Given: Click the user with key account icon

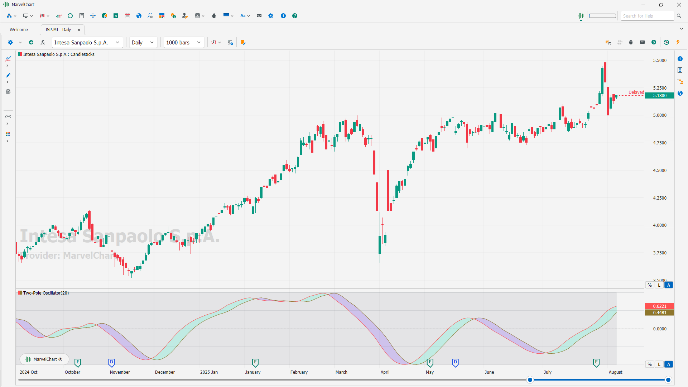Looking at the screenshot, I should (x=185, y=16).
